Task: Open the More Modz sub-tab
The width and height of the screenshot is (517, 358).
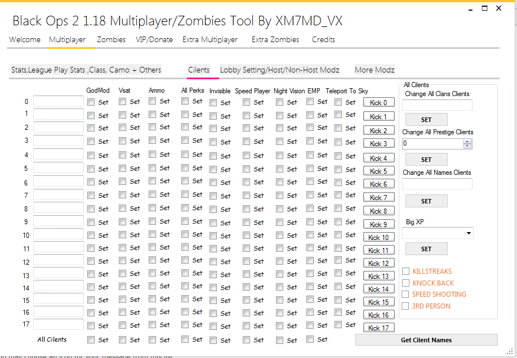Action: (x=375, y=70)
